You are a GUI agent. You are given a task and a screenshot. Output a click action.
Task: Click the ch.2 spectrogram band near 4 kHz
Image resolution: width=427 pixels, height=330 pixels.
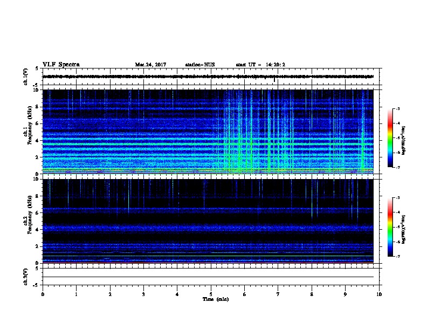tap(208, 228)
